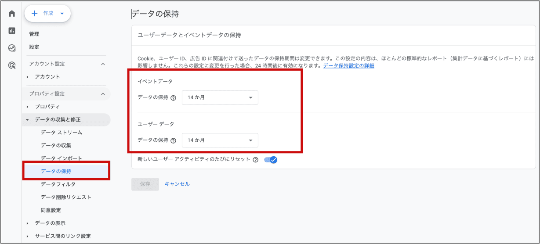
Task: Click help icon beside event データの保持
Action: click(x=173, y=98)
